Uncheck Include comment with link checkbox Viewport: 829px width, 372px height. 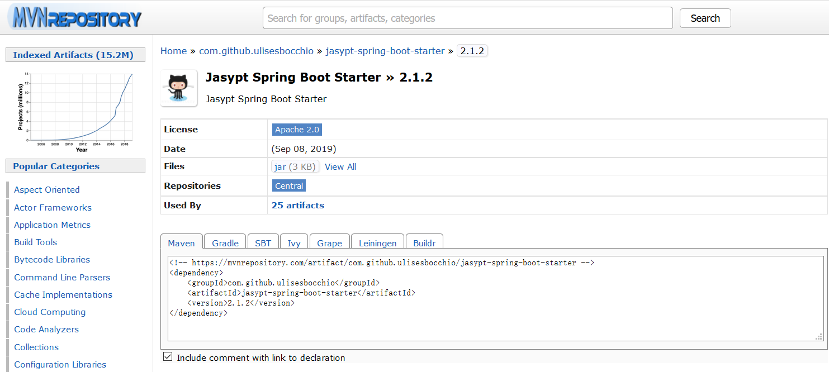coord(168,357)
